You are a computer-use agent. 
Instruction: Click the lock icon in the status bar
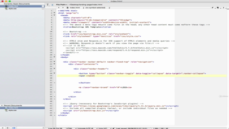(113, 128)
